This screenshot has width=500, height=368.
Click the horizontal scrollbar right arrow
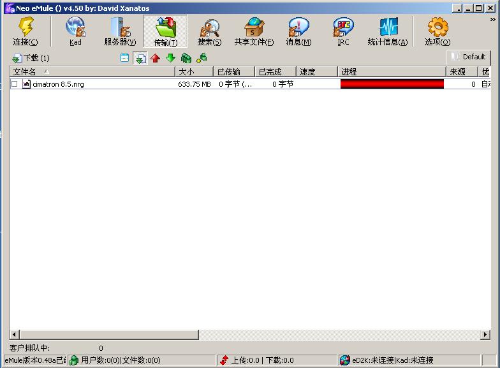[x=485, y=334]
